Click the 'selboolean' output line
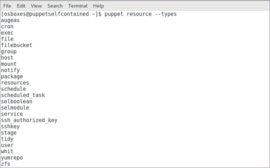The height and width of the screenshot is (168, 270). (x=17, y=102)
